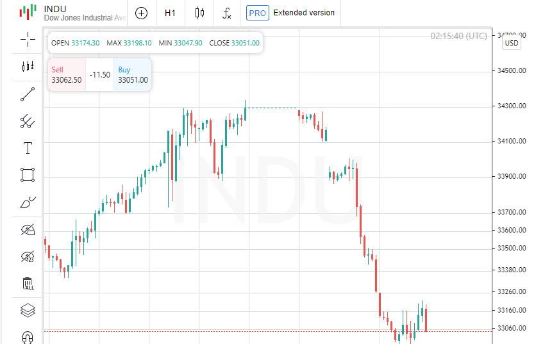The image size is (536, 344).
Task: Open the layers object tree
Action: 28,311
